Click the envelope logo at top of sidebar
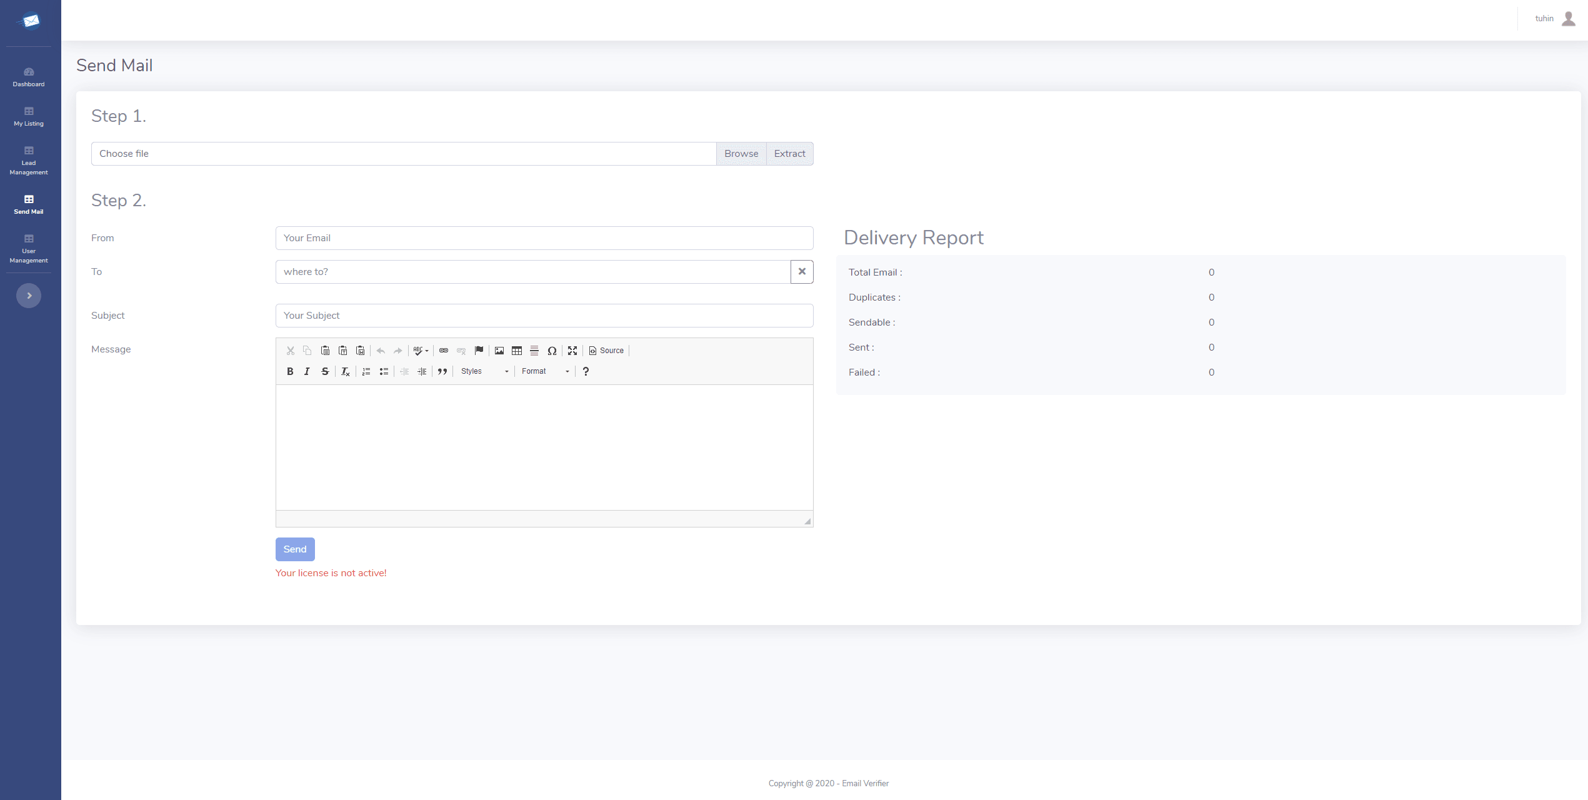1588x800 pixels. pyautogui.click(x=29, y=21)
